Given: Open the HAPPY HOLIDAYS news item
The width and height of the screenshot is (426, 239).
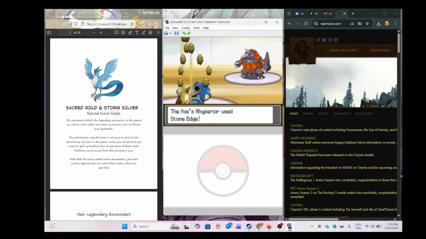Looking at the screenshot, I should (303, 138).
